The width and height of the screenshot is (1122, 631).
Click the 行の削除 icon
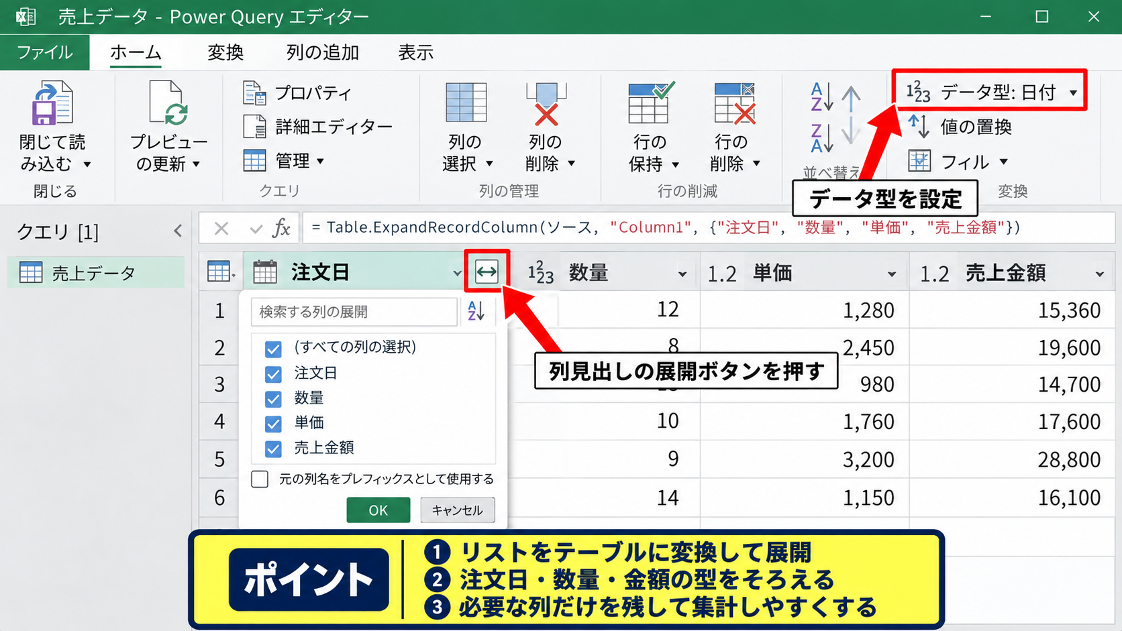[734, 103]
